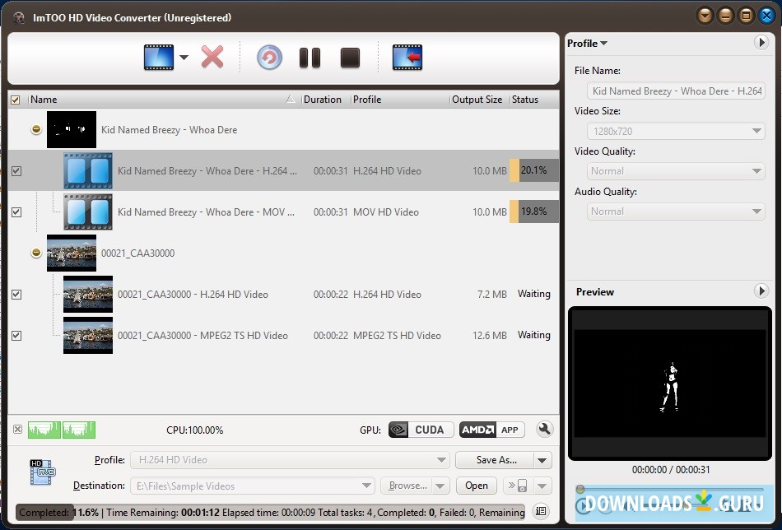Screen dimensions: 782x530
Task: Open the Destination folder dropdown
Action: pyautogui.click(x=365, y=486)
